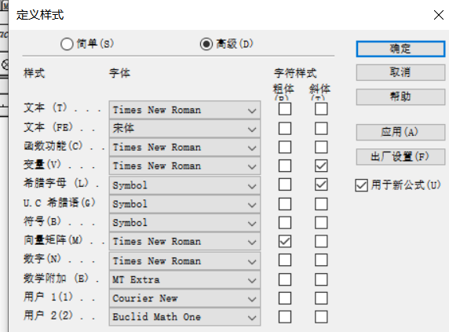The image size is (449, 332).
Task: Enable italic for 符号(B)
Action: pyautogui.click(x=321, y=223)
